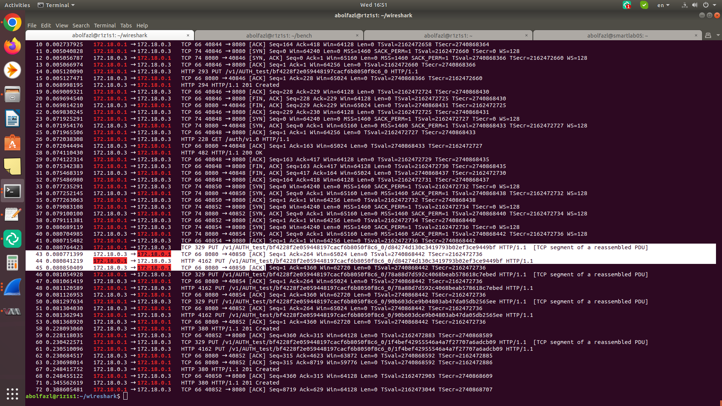Open the Sticky Notes dock icon
722x406 pixels.
pos(12,167)
